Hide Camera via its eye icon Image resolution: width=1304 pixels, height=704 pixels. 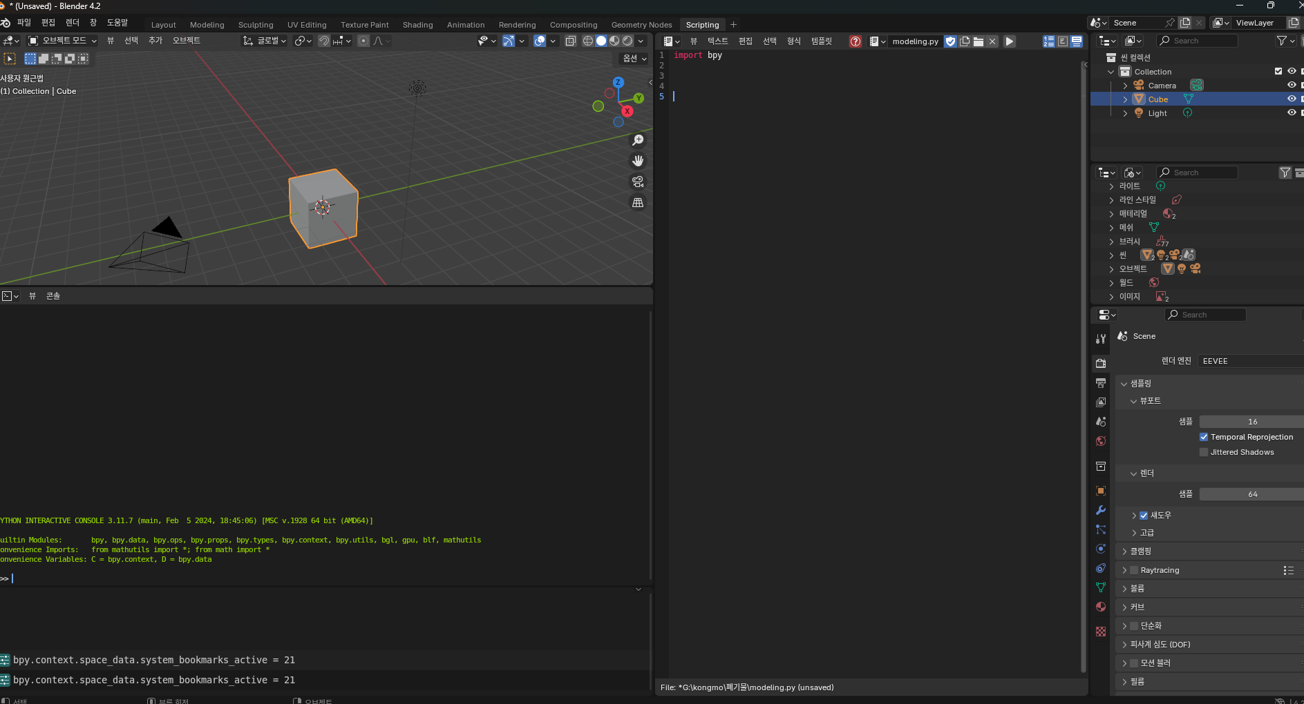(x=1292, y=85)
